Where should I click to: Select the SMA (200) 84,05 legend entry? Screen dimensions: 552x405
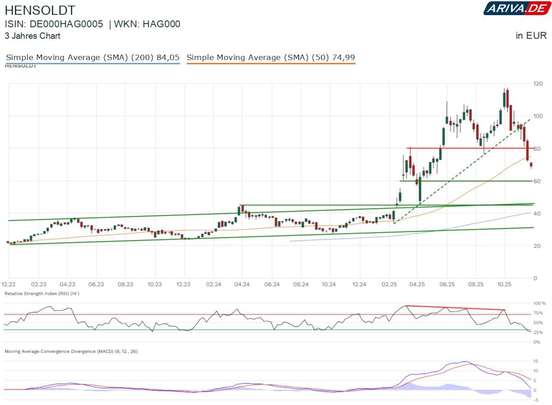coord(92,57)
